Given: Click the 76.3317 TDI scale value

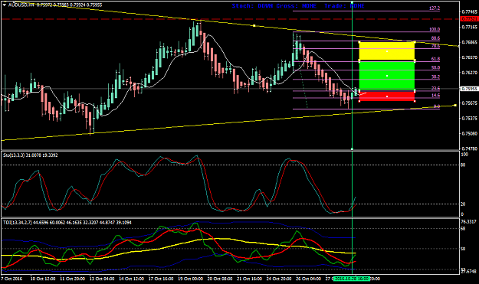Looking at the screenshot, I should click(x=468, y=221).
